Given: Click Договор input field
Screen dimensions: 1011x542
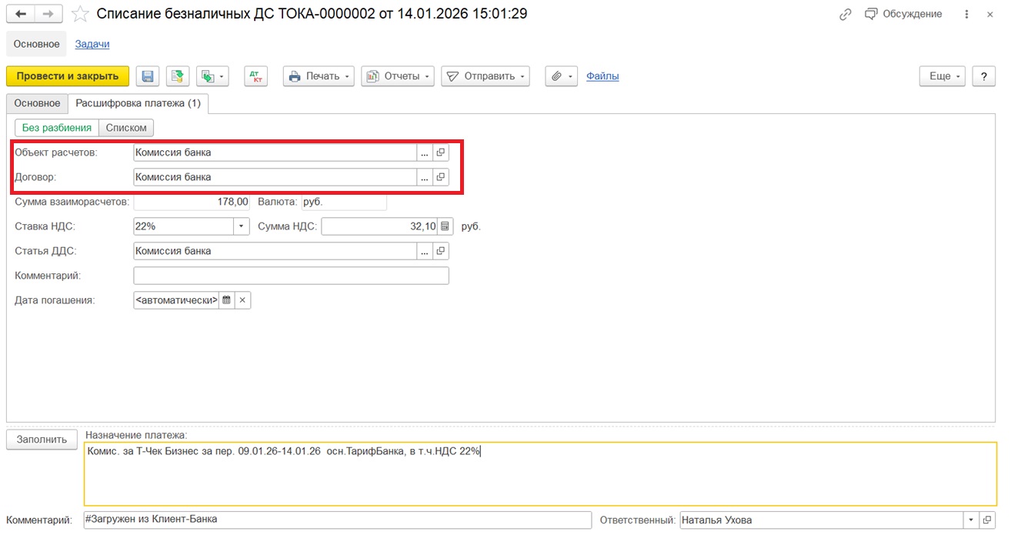Looking at the screenshot, I should [275, 177].
